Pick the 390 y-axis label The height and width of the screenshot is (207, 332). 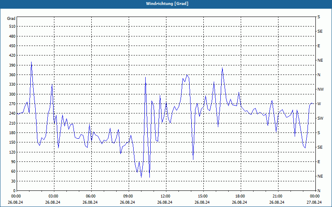12,65
